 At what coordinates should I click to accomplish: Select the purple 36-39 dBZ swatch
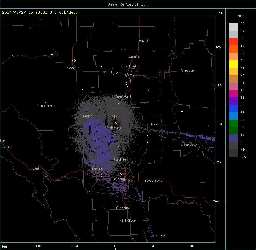click(x=233, y=101)
